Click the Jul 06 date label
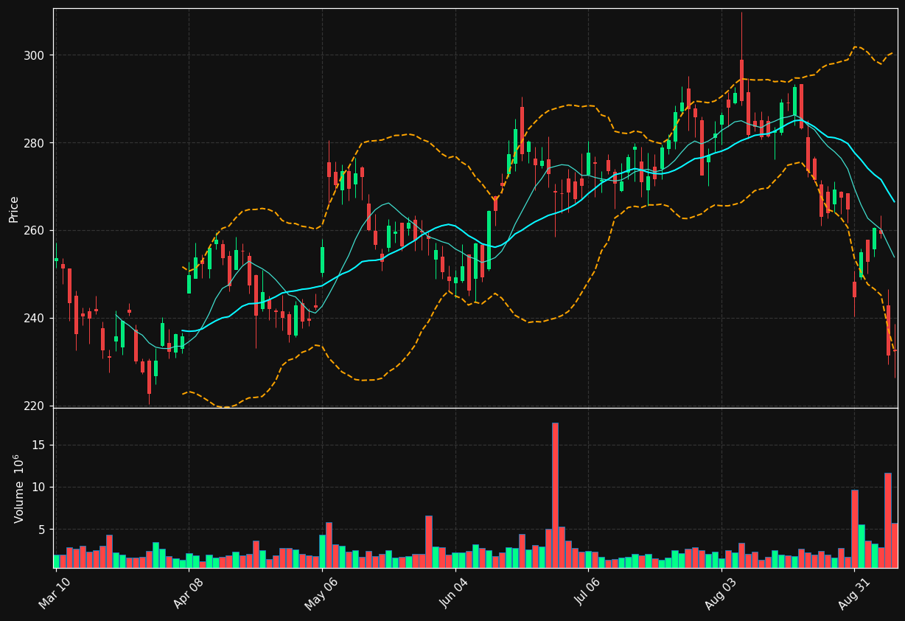This screenshot has height=621, width=905. 588,593
